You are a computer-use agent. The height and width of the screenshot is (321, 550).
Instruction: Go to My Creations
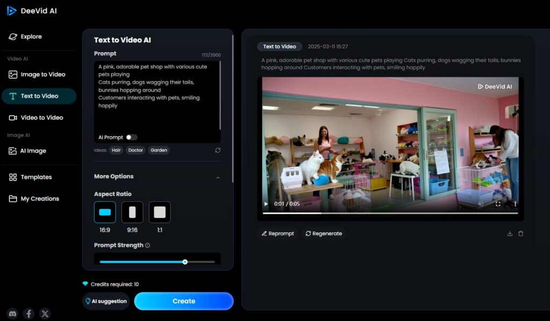click(34, 199)
